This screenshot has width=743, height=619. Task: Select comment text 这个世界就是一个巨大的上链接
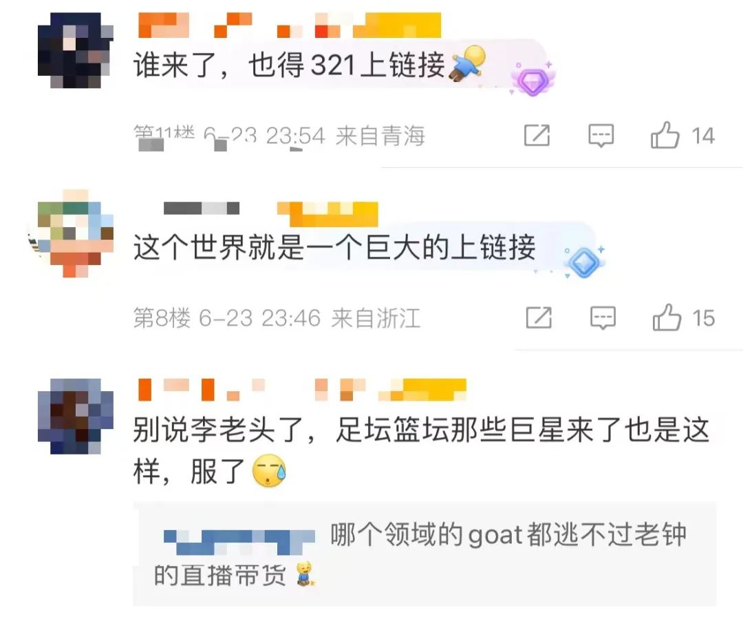pyautogui.click(x=334, y=247)
